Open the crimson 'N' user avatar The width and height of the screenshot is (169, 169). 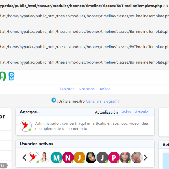click(x=68, y=157)
